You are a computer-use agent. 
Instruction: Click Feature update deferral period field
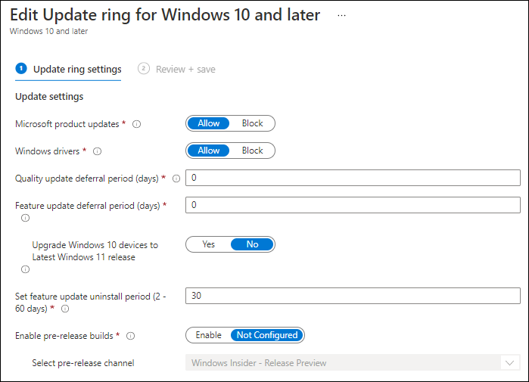pos(353,205)
